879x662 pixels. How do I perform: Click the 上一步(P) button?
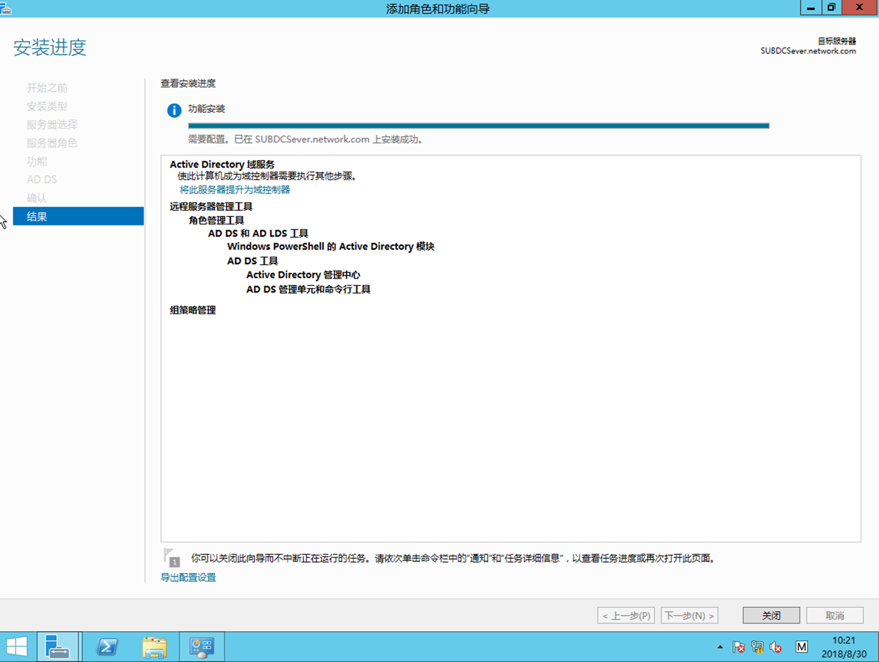point(626,616)
